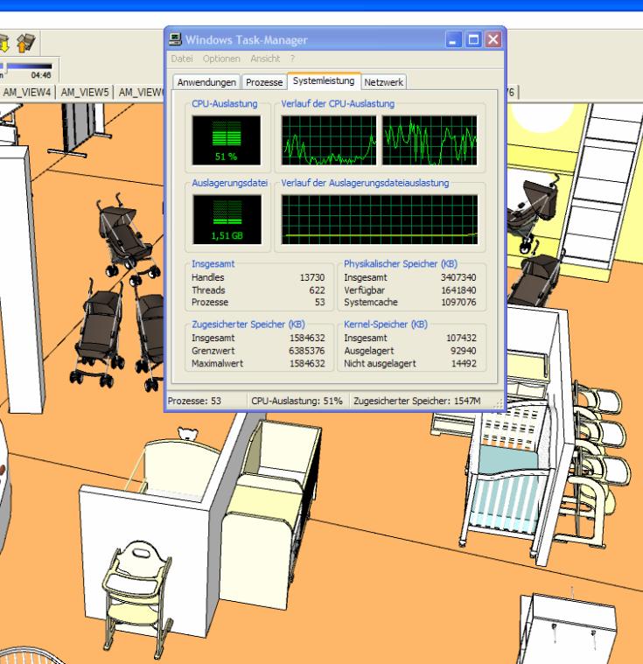The image size is (643, 664).
Task: Click the CPU-Auslastung 51 % gauge
Action: coord(227,141)
